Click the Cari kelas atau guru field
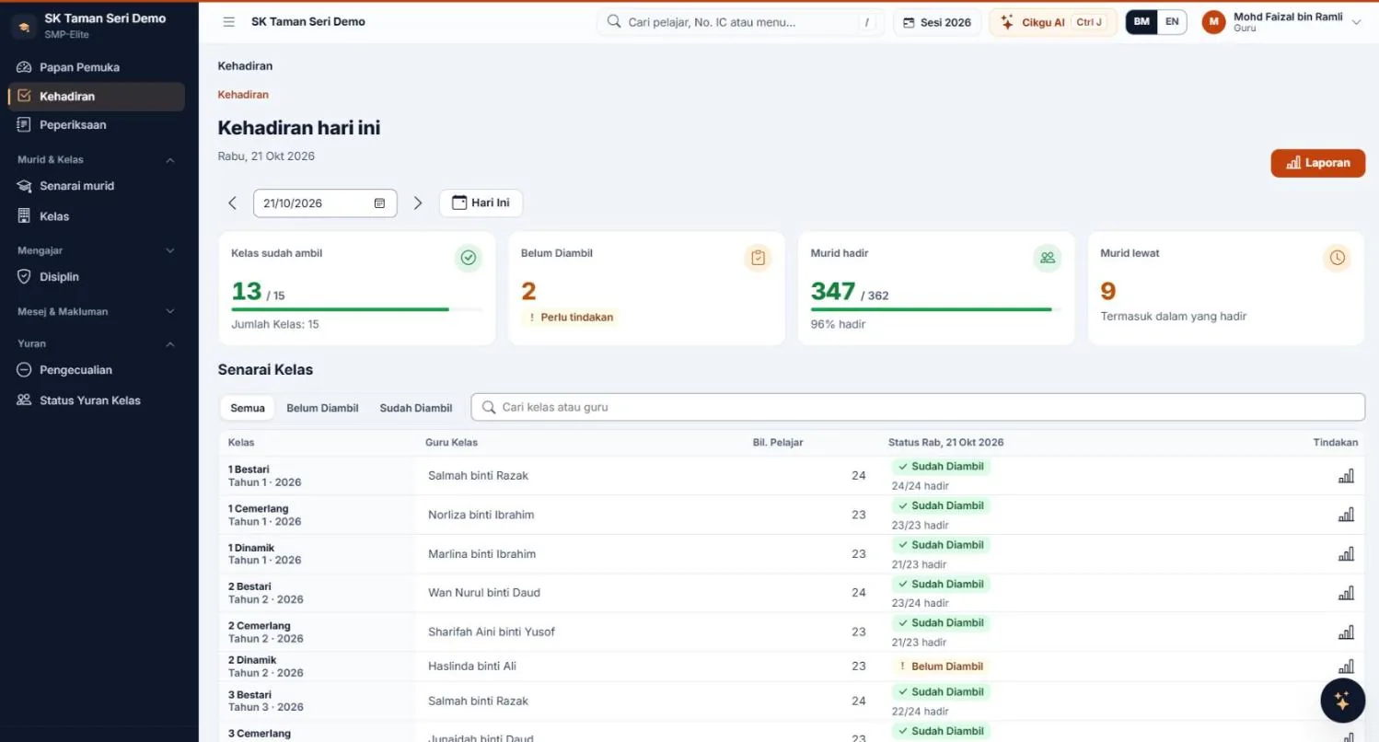 (918, 408)
